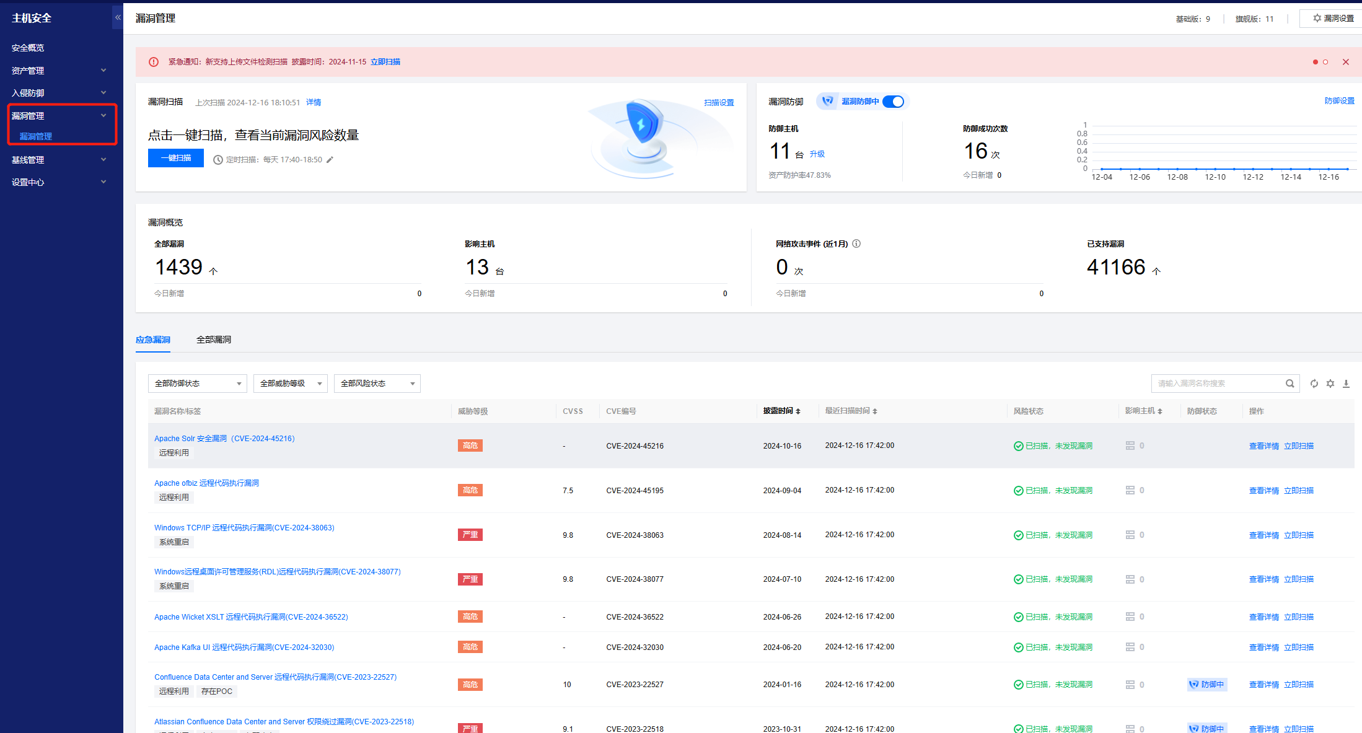This screenshot has height=733, width=1362.
Task: Click the download export icon
Action: 1346,384
